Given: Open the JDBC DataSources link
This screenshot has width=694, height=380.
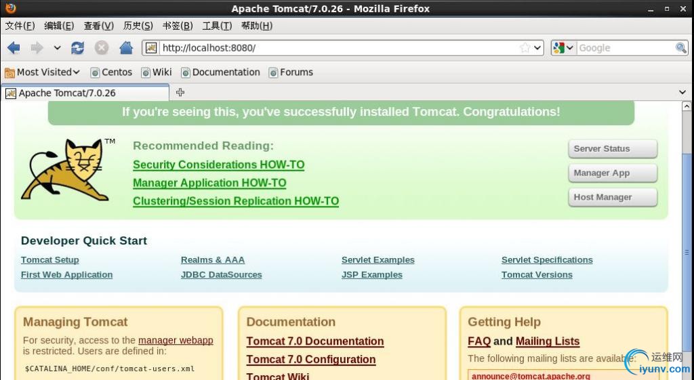Looking at the screenshot, I should coord(222,275).
